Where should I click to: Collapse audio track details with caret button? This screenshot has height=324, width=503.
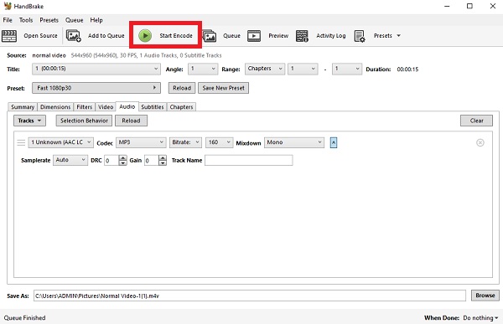334,142
